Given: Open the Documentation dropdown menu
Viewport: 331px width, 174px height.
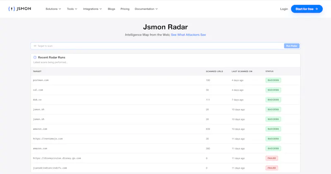Looking at the screenshot, I should 146,9.
